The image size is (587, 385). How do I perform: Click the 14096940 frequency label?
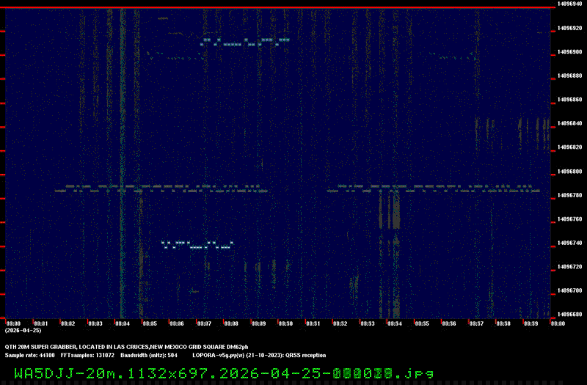pyautogui.click(x=570, y=4)
